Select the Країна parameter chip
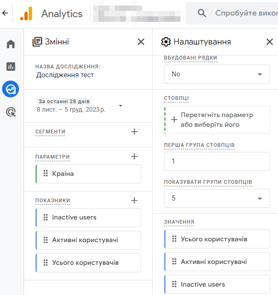 (x=88, y=174)
